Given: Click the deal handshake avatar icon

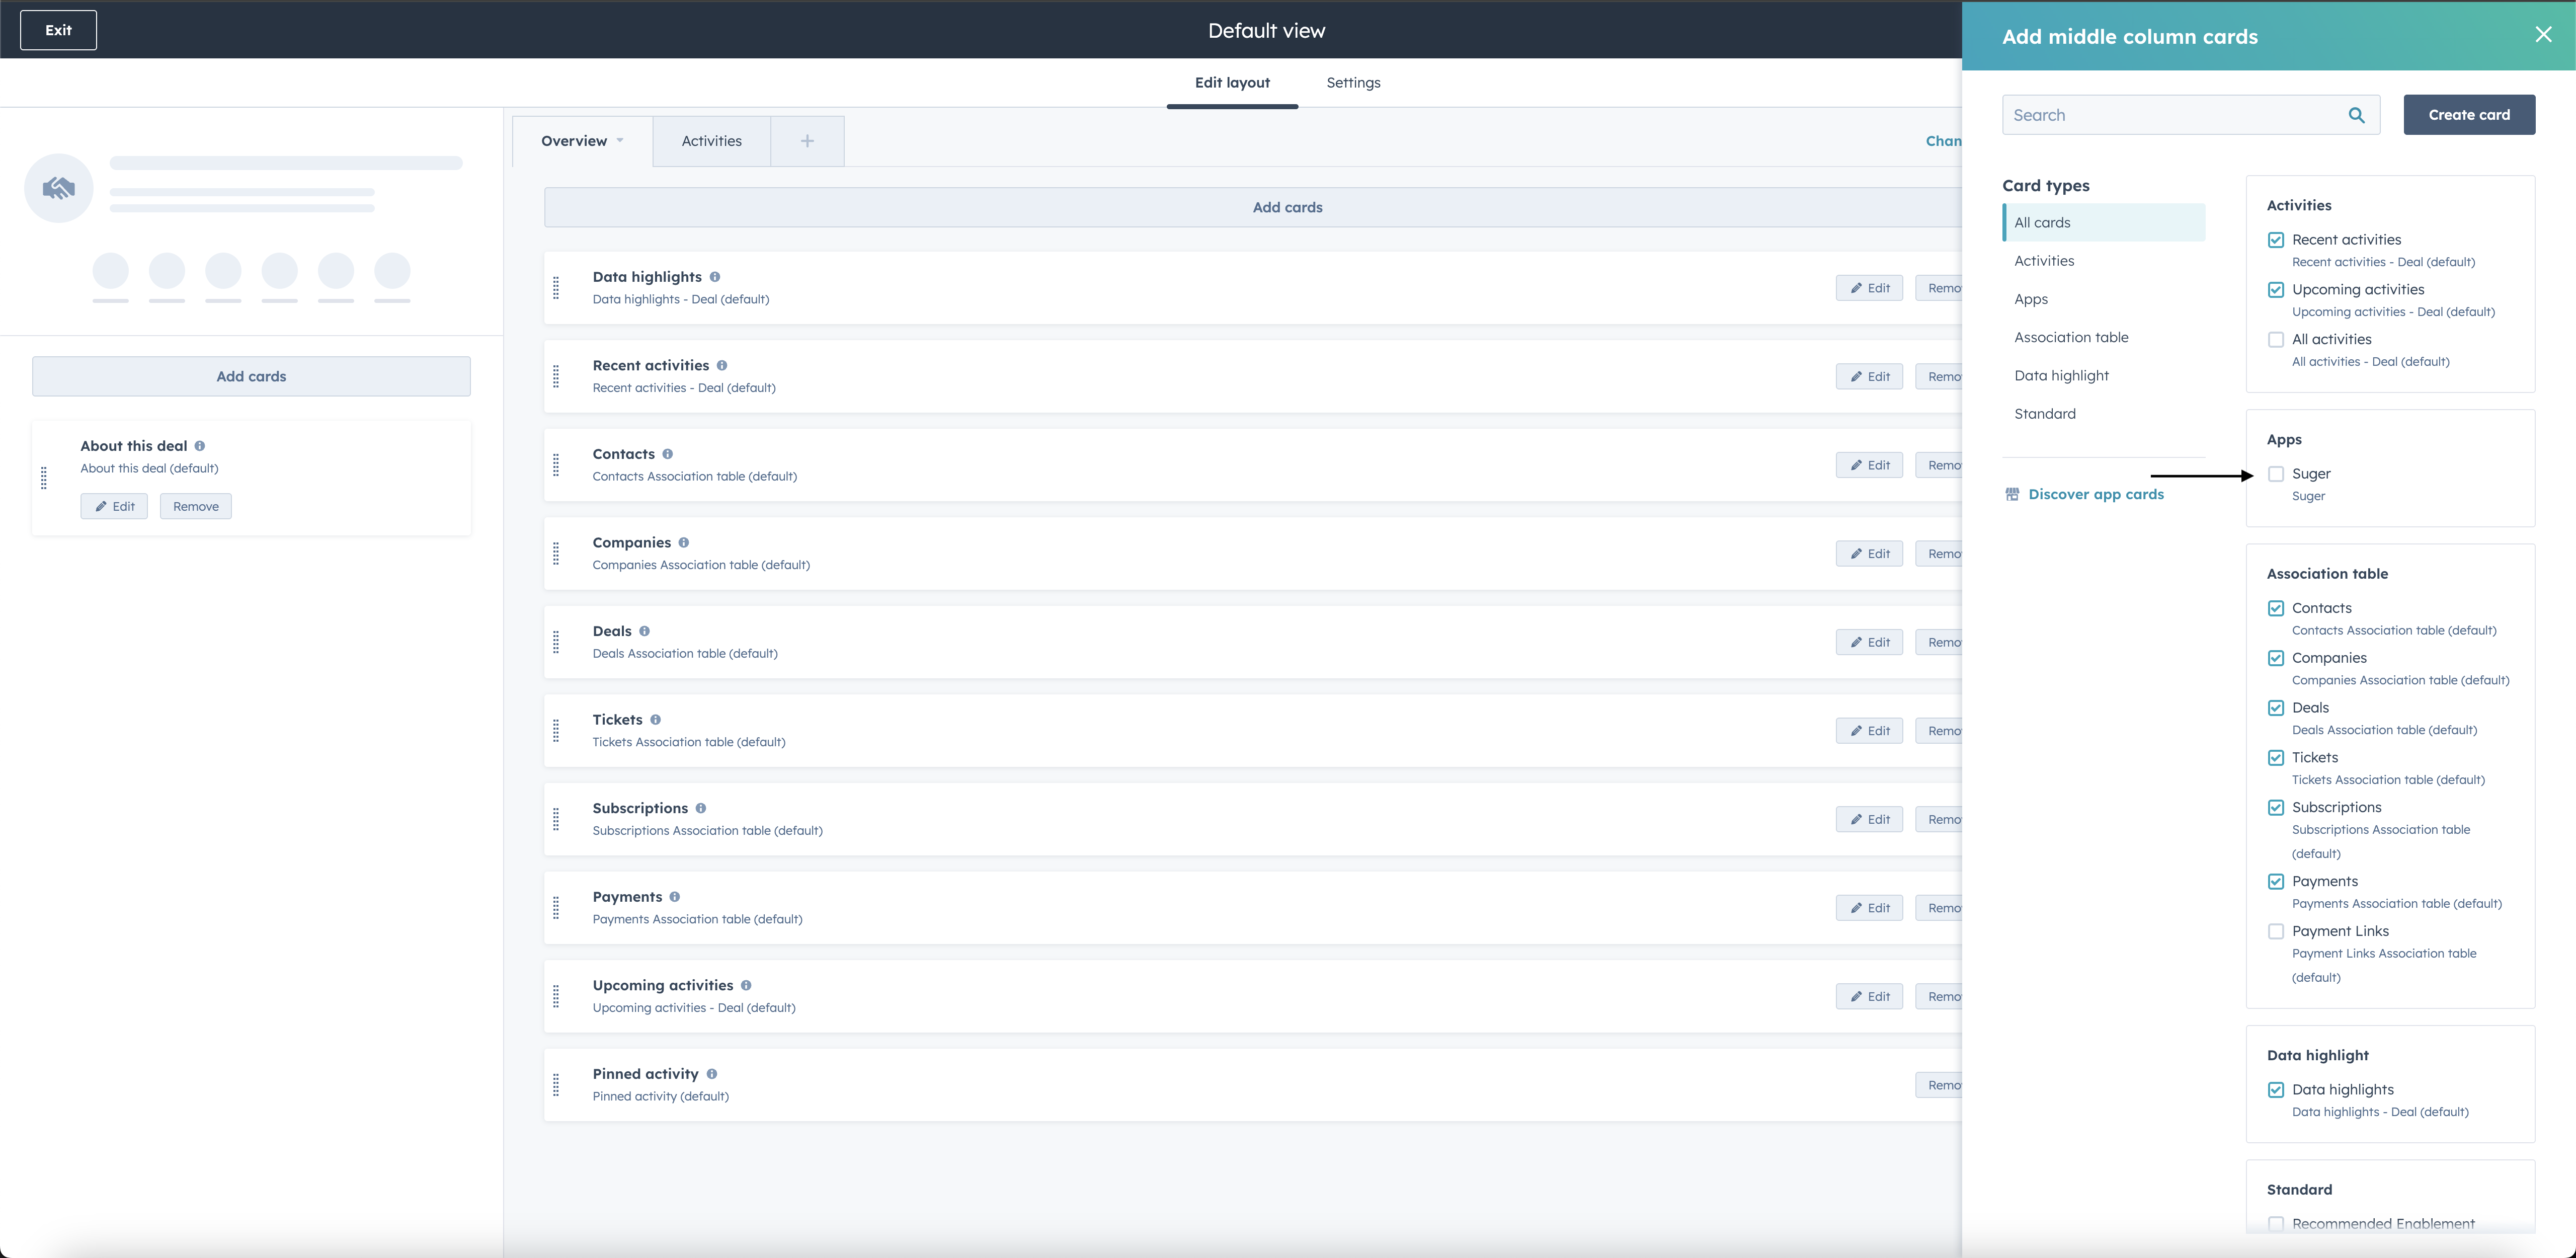Looking at the screenshot, I should [59, 188].
